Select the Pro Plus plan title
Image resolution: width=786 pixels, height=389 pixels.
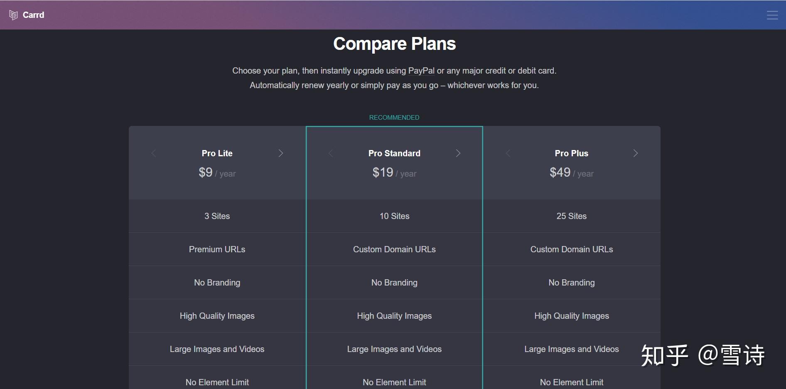(571, 153)
